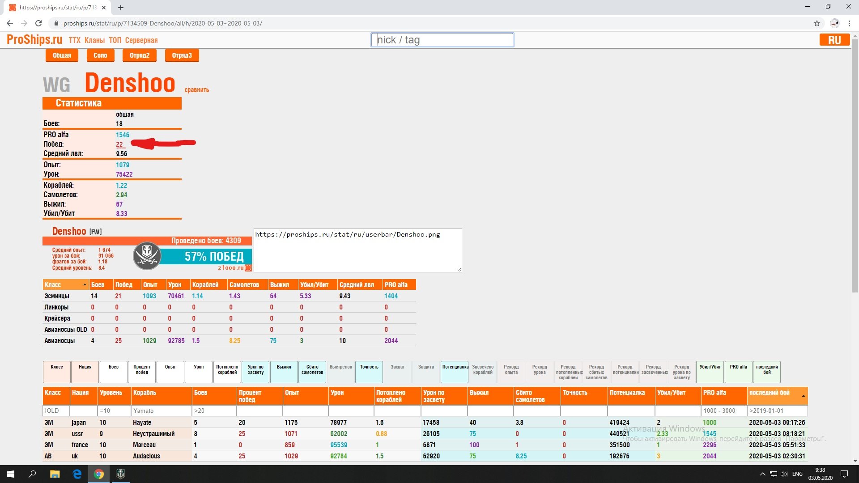Viewport: 859px width, 483px height.
Task: Open World of Warships taskbar icon
Action: tap(120, 474)
